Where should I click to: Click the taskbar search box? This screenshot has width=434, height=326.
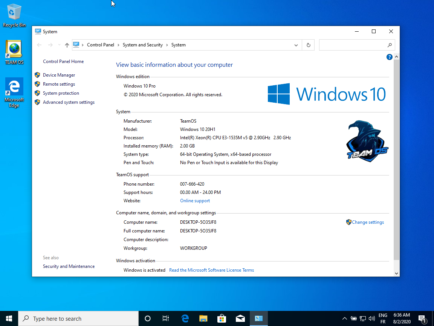78,318
